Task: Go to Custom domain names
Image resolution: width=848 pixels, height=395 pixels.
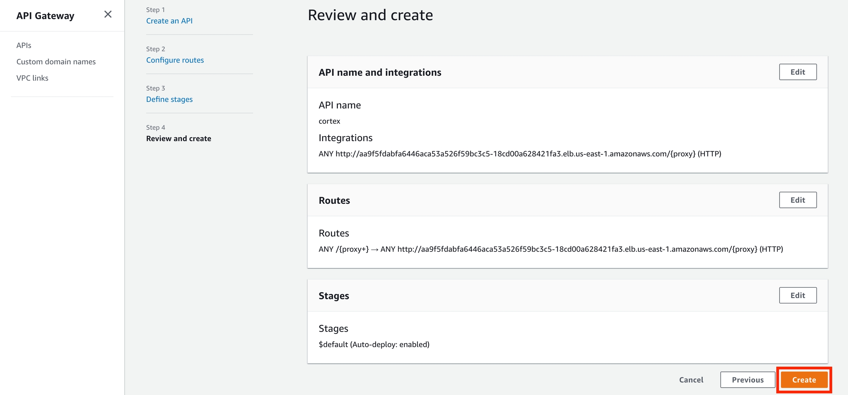Action: coord(56,62)
